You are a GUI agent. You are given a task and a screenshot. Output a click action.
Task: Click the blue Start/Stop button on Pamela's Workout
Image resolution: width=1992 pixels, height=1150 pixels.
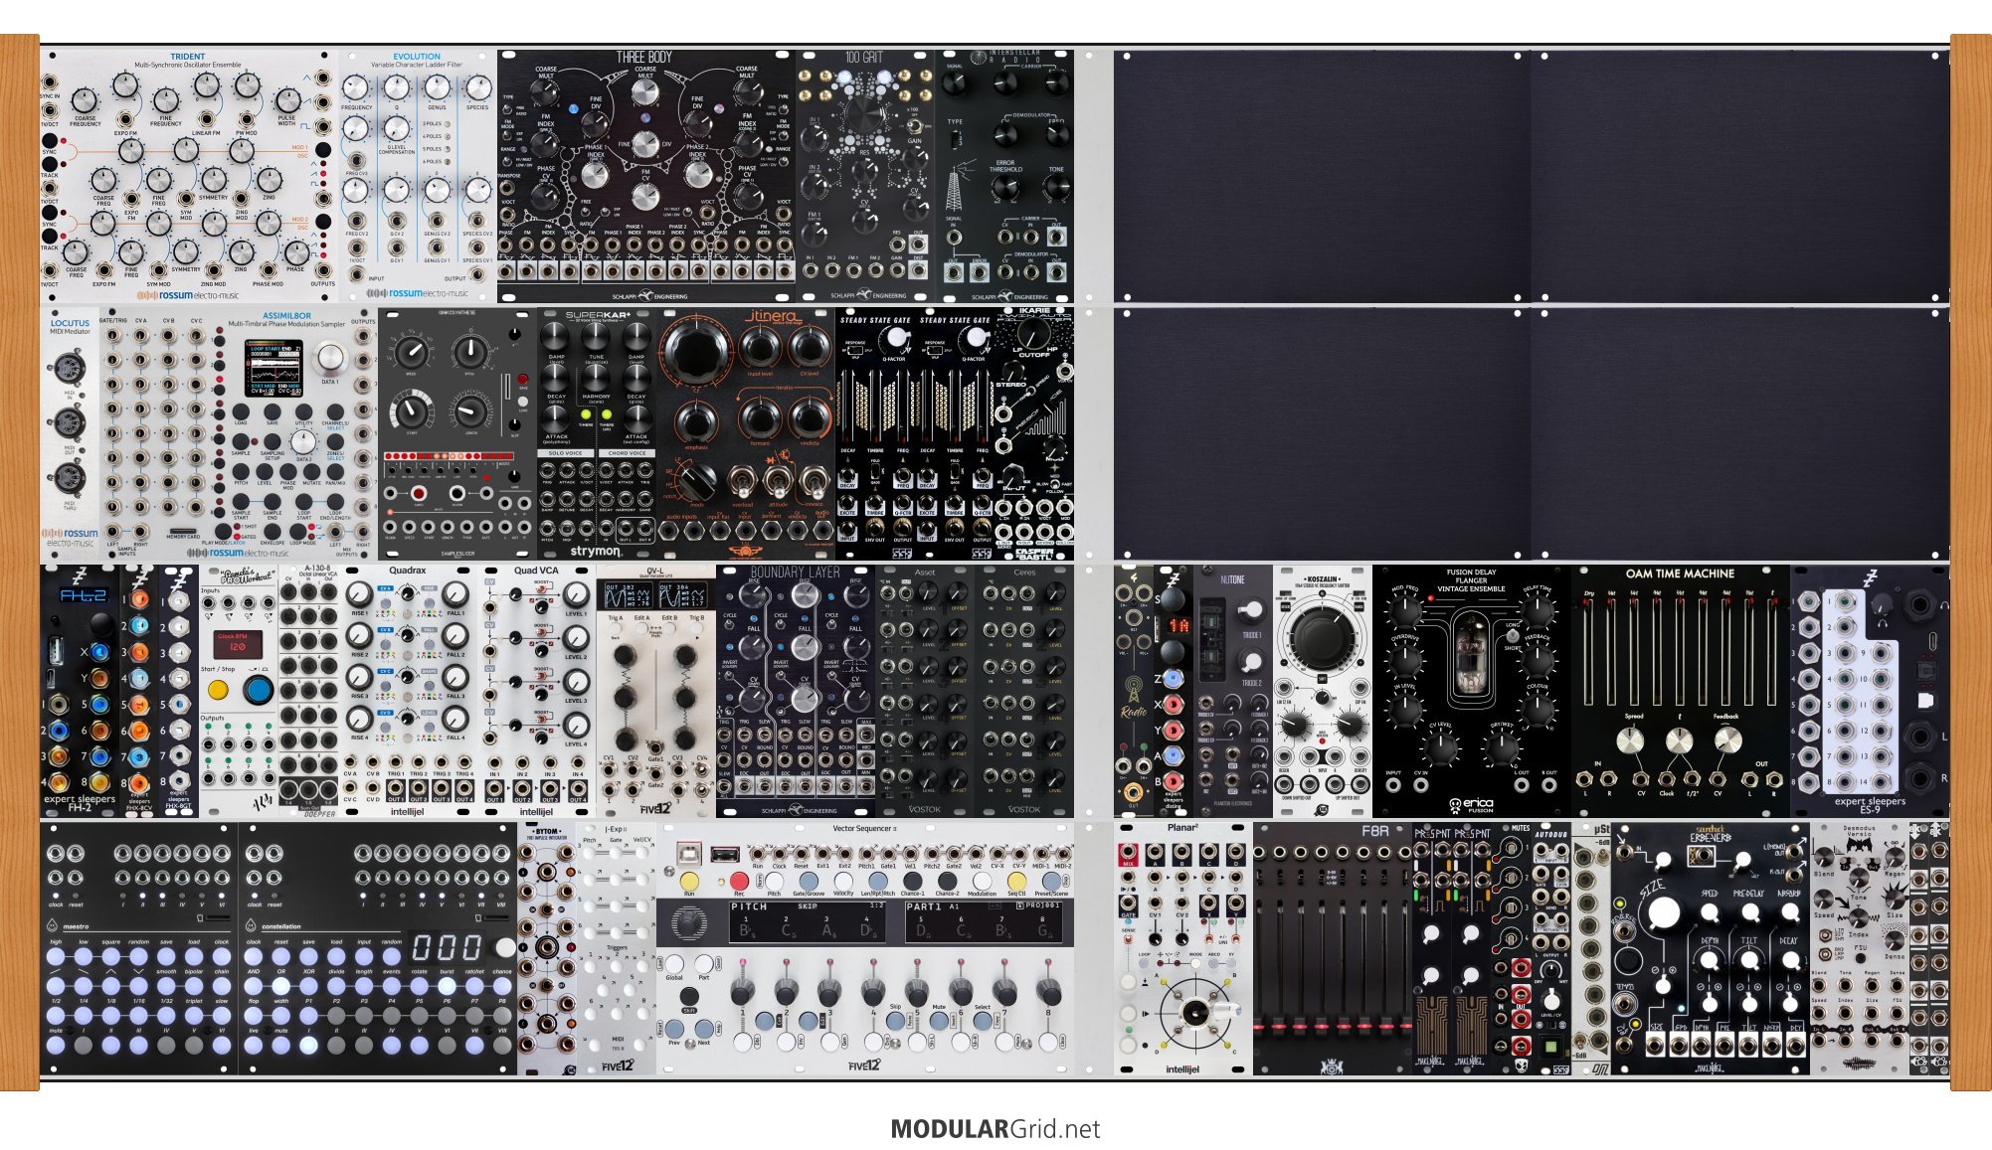(x=259, y=689)
